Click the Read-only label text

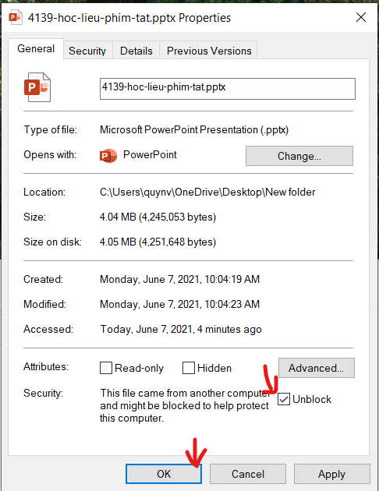(x=139, y=368)
